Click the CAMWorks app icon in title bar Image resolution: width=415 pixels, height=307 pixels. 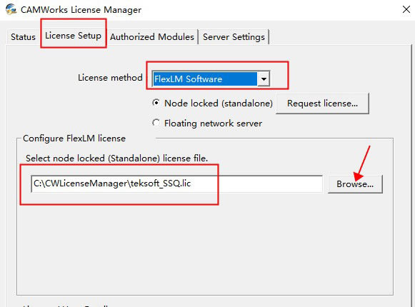[11, 9]
